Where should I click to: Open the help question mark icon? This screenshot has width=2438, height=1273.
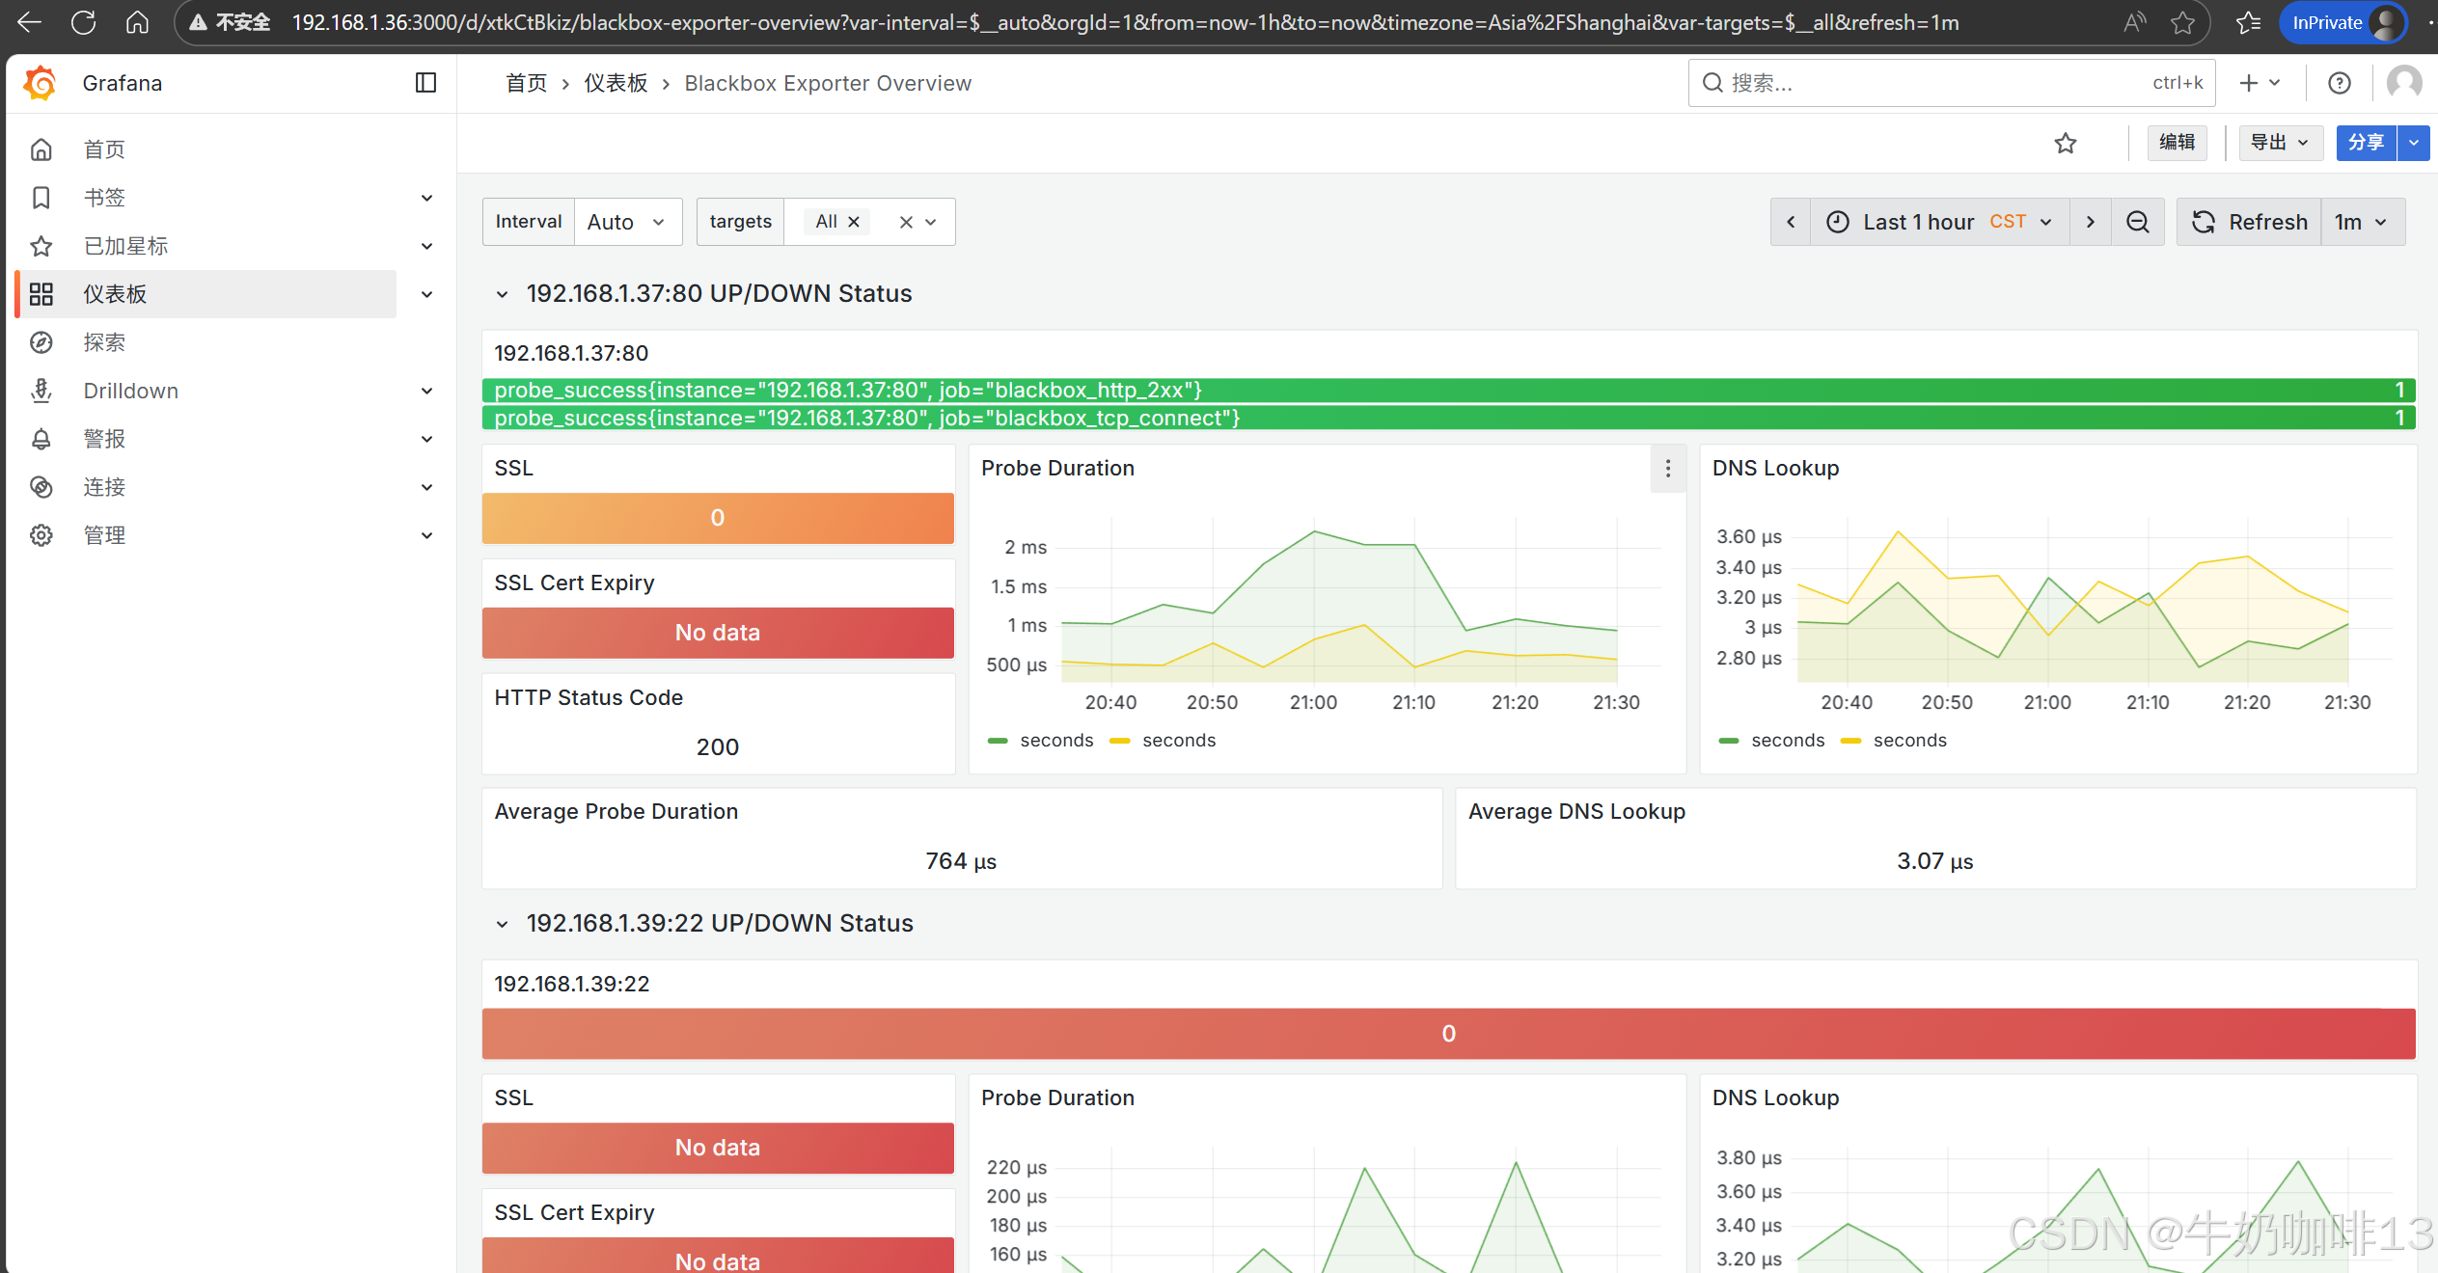click(x=2339, y=83)
